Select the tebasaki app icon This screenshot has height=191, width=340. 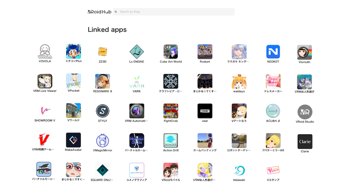pyautogui.click(x=239, y=170)
